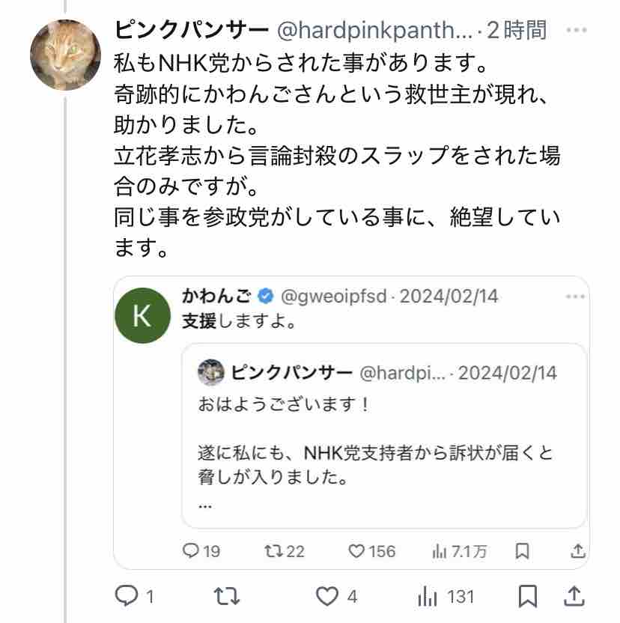Open the @gweoipfsd profile handle

[x=333, y=297]
